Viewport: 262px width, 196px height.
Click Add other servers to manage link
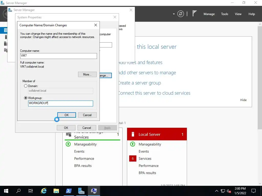click(147, 73)
